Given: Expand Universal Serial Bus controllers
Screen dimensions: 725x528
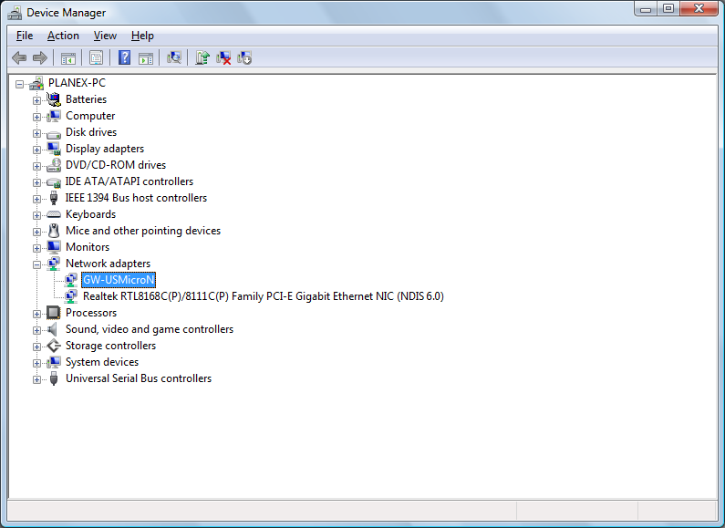Looking at the screenshot, I should pyautogui.click(x=37, y=378).
